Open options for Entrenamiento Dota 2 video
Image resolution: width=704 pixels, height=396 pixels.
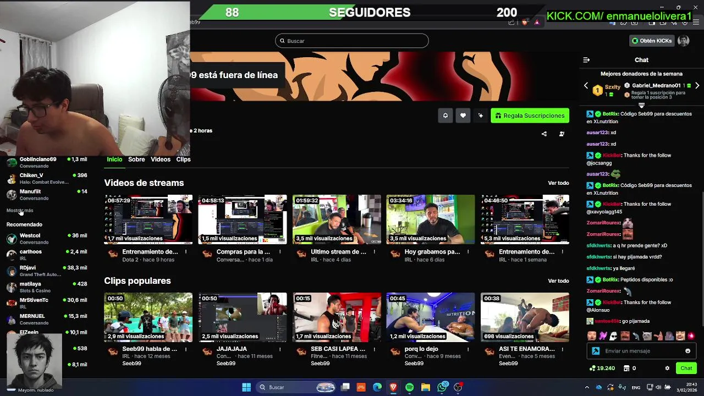[x=186, y=252]
